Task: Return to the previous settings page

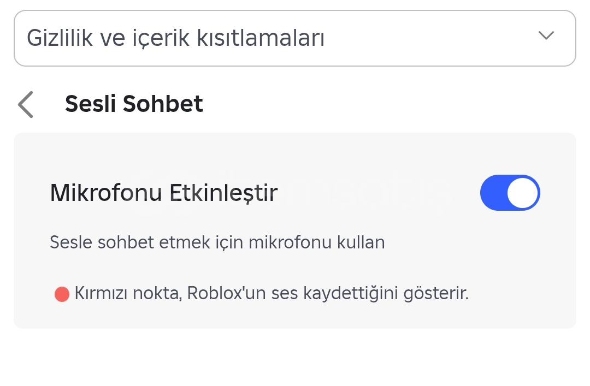Action: pyautogui.click(x=26, y=104)
